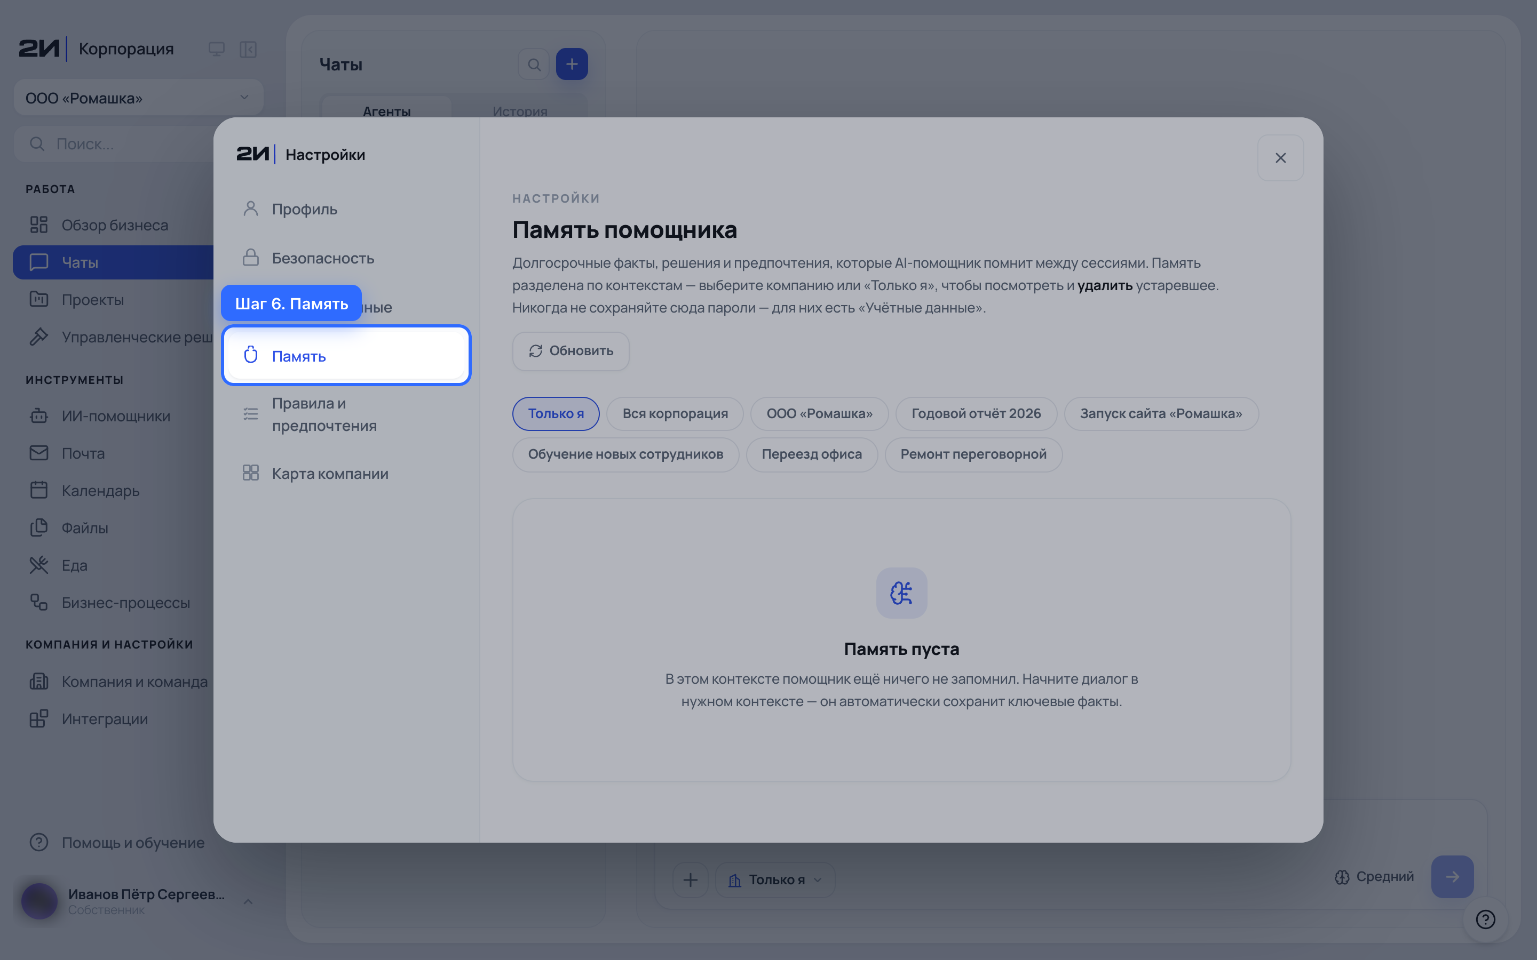
Task: Open Чаты in sidebar
Action: point(114,262)
